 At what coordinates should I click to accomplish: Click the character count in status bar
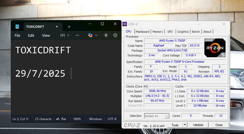pyautogui.click(x=43, y=119)
